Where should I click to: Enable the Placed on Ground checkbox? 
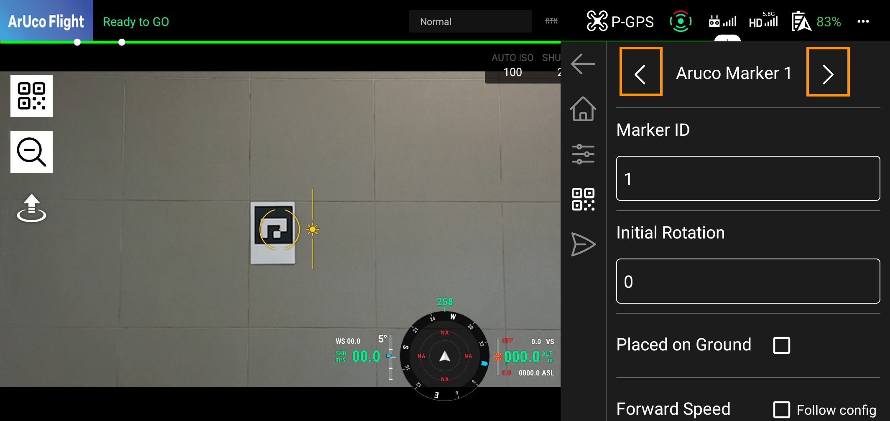[x=781, y=345]
